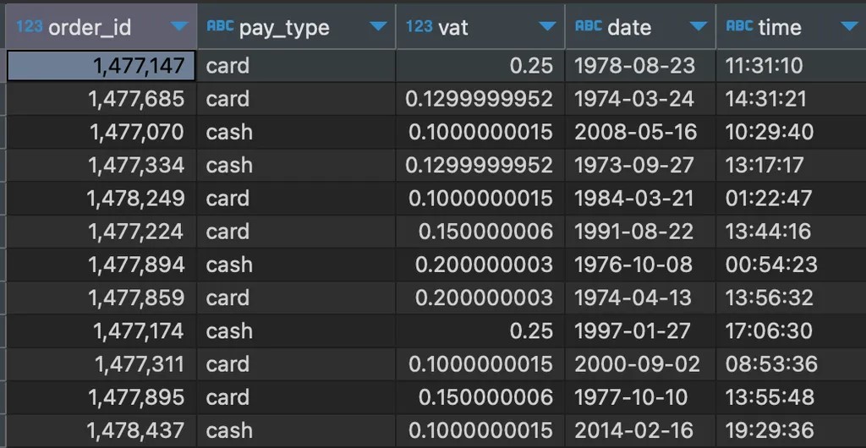Select the date column header label

629,28
